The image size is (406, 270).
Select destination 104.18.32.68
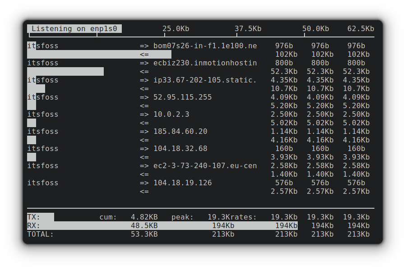(x=180, y=149)
